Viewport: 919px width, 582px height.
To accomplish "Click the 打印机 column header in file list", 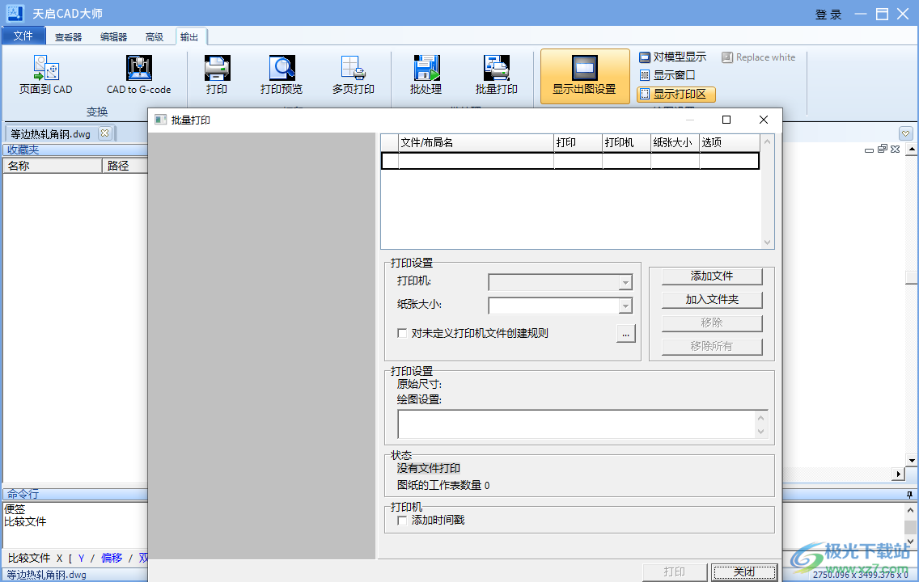I will pyautogui.click(x=626, y=142).
